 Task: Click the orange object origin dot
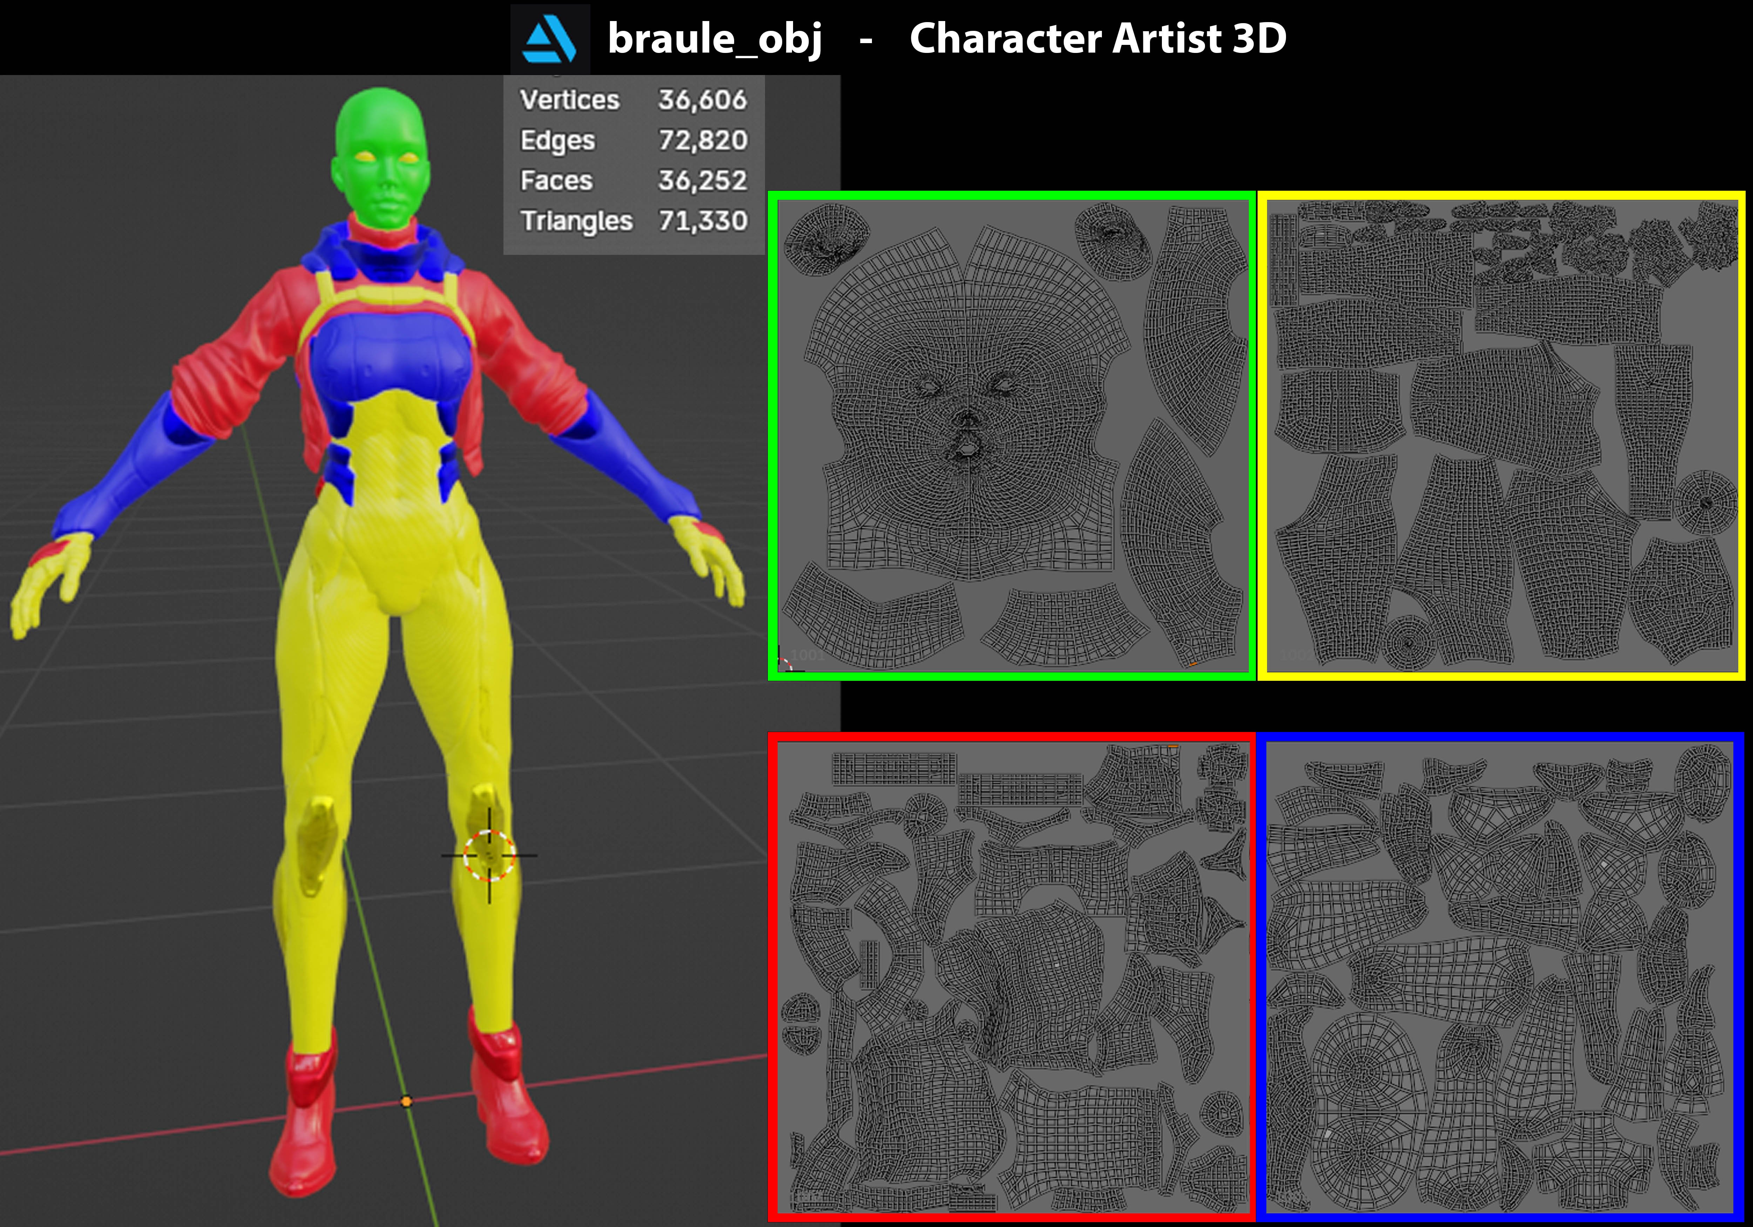click(406, 1101)
